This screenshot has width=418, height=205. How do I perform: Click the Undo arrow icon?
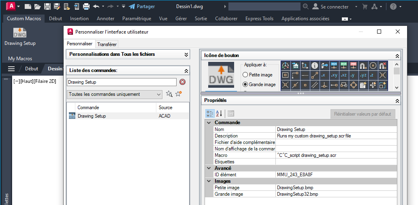tap(96, 6)
